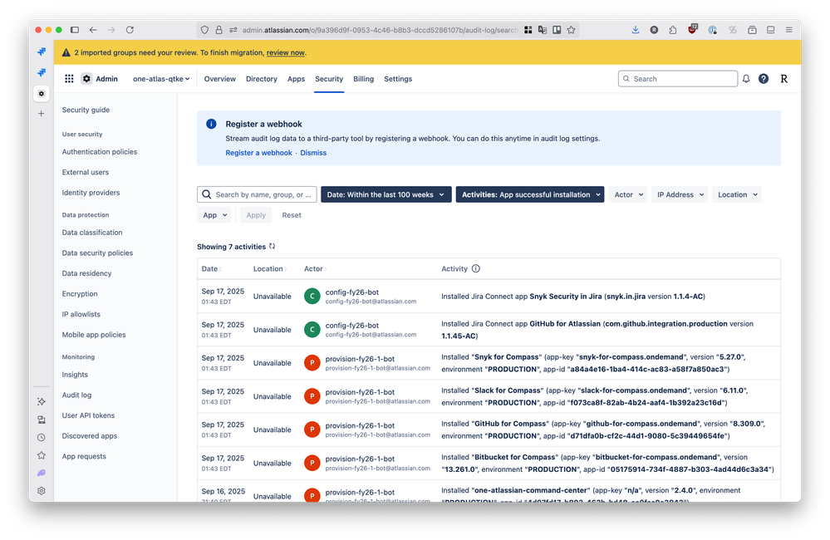The image size is (830, 540).
Task: Click the browser address bar URL
Action: tap(379, 30)
